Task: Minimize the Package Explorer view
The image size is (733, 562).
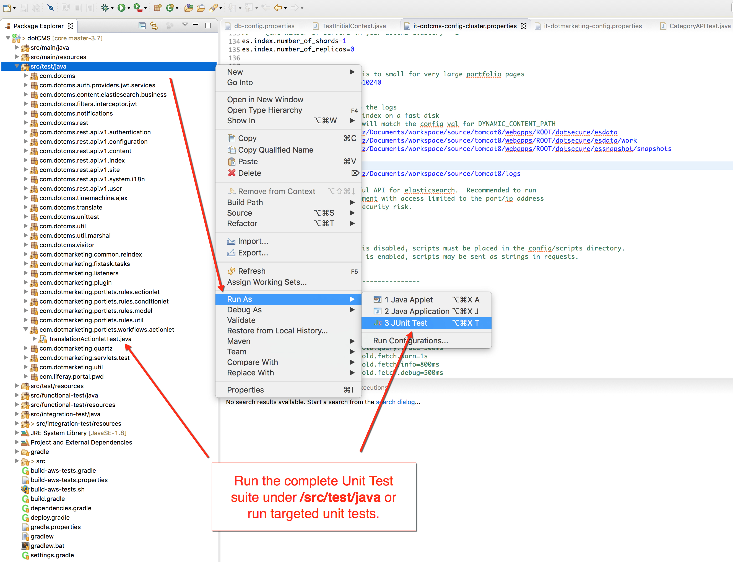Action: coord(196,24)
